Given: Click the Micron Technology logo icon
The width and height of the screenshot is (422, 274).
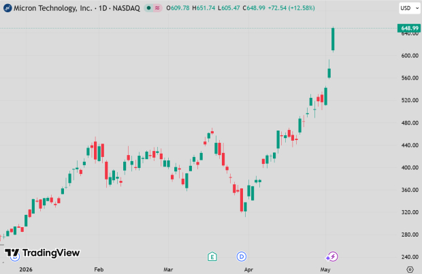Looking at the screenshot, I should (x=7, y=8).
